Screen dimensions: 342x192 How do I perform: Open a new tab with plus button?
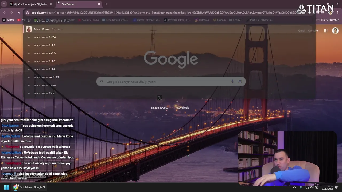click(x=106, y=4)
